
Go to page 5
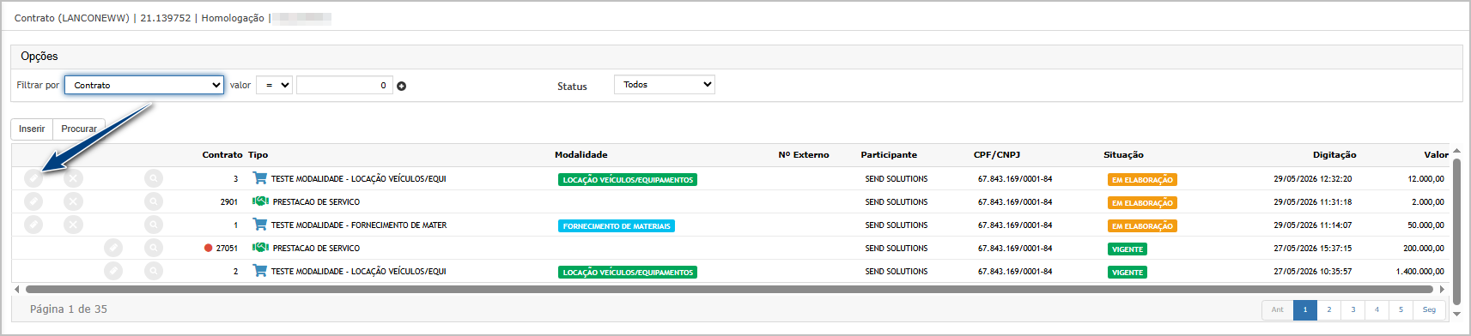1401,309
